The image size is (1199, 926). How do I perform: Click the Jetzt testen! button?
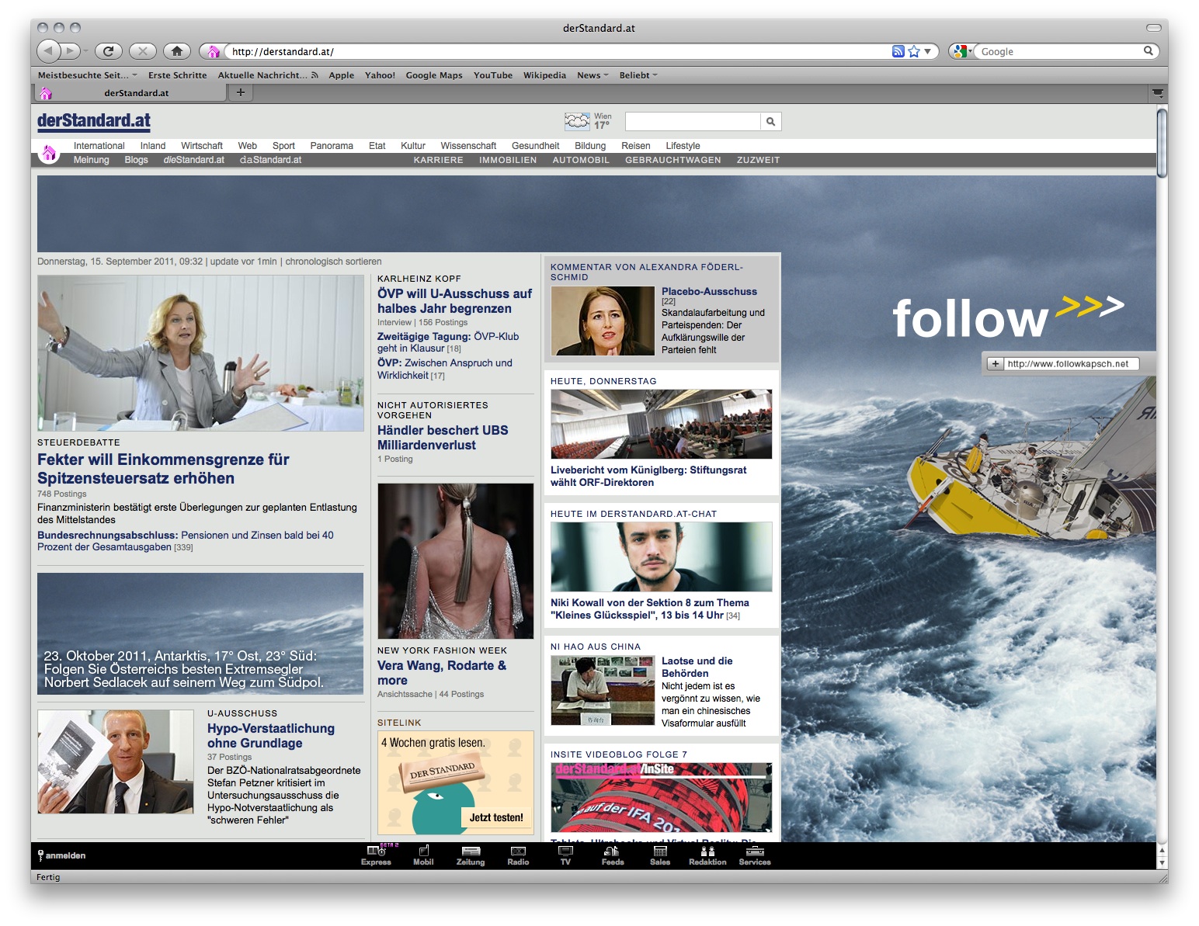pyautogui.click(x=496, y=817)
